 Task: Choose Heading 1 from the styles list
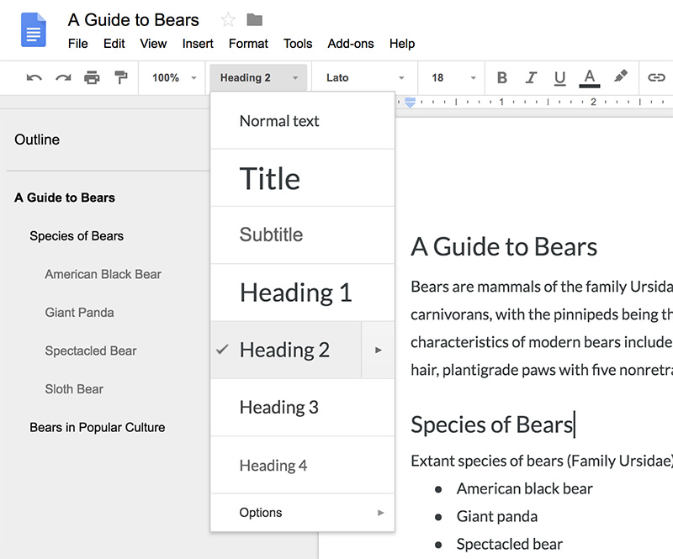(295, 293)
